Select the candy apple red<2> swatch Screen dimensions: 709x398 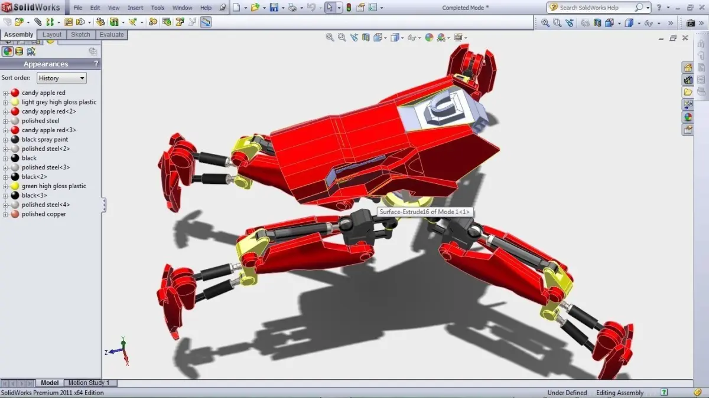[x=15, y=111]
